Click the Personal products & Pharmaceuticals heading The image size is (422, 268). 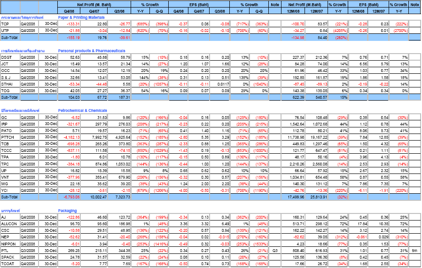click(x=92, y=51)
